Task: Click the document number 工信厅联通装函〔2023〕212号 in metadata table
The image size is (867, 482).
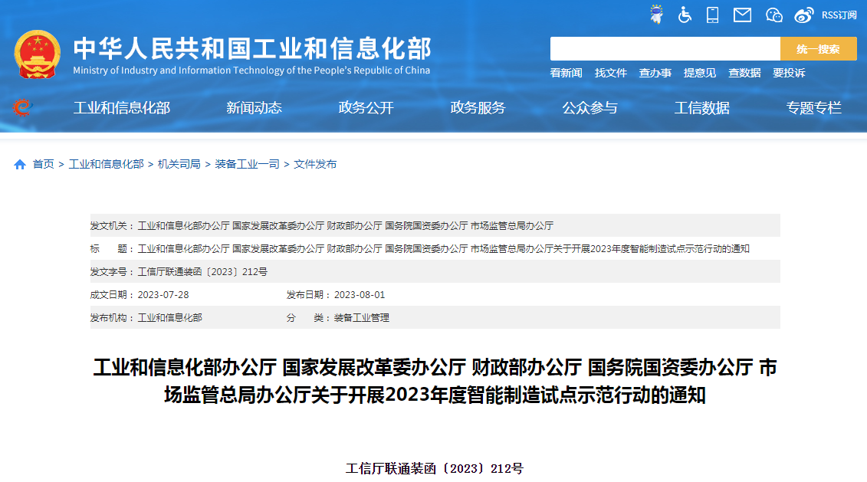Action: pyautogui.click(x=202, y=272)
